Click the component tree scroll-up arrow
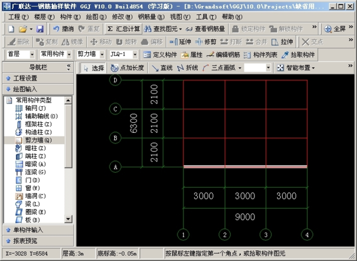This screenshot has width=357, height=261. (x=69, y=100)
